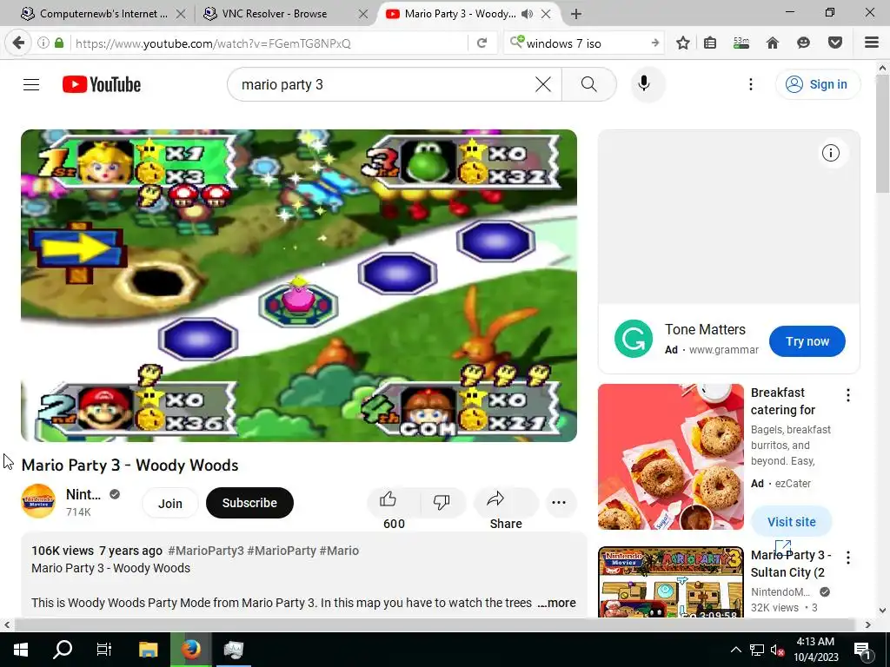890x667 pixels.
Task: Dislike the video with thumbs down
Action: point(442,501)
